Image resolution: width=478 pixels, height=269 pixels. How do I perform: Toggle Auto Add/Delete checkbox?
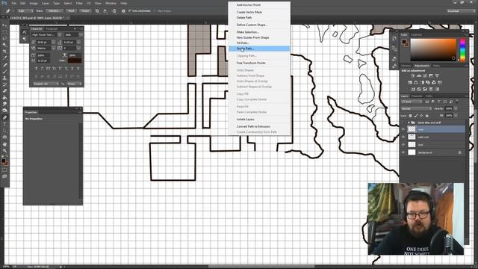click(129, 11)
